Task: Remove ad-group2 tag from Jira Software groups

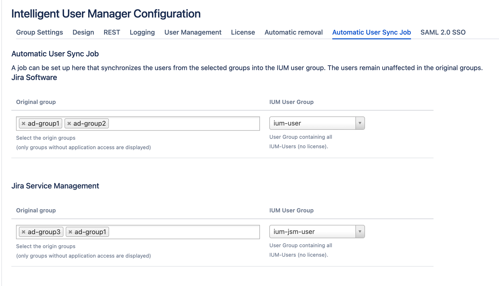Action: click(69, 124)
